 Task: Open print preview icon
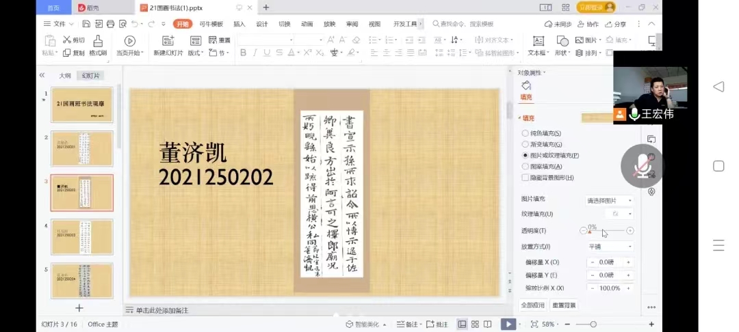[122, 24]
